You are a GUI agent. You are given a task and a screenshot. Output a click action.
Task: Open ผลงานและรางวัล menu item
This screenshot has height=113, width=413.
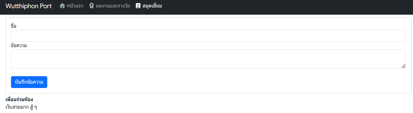coord(109,6)
